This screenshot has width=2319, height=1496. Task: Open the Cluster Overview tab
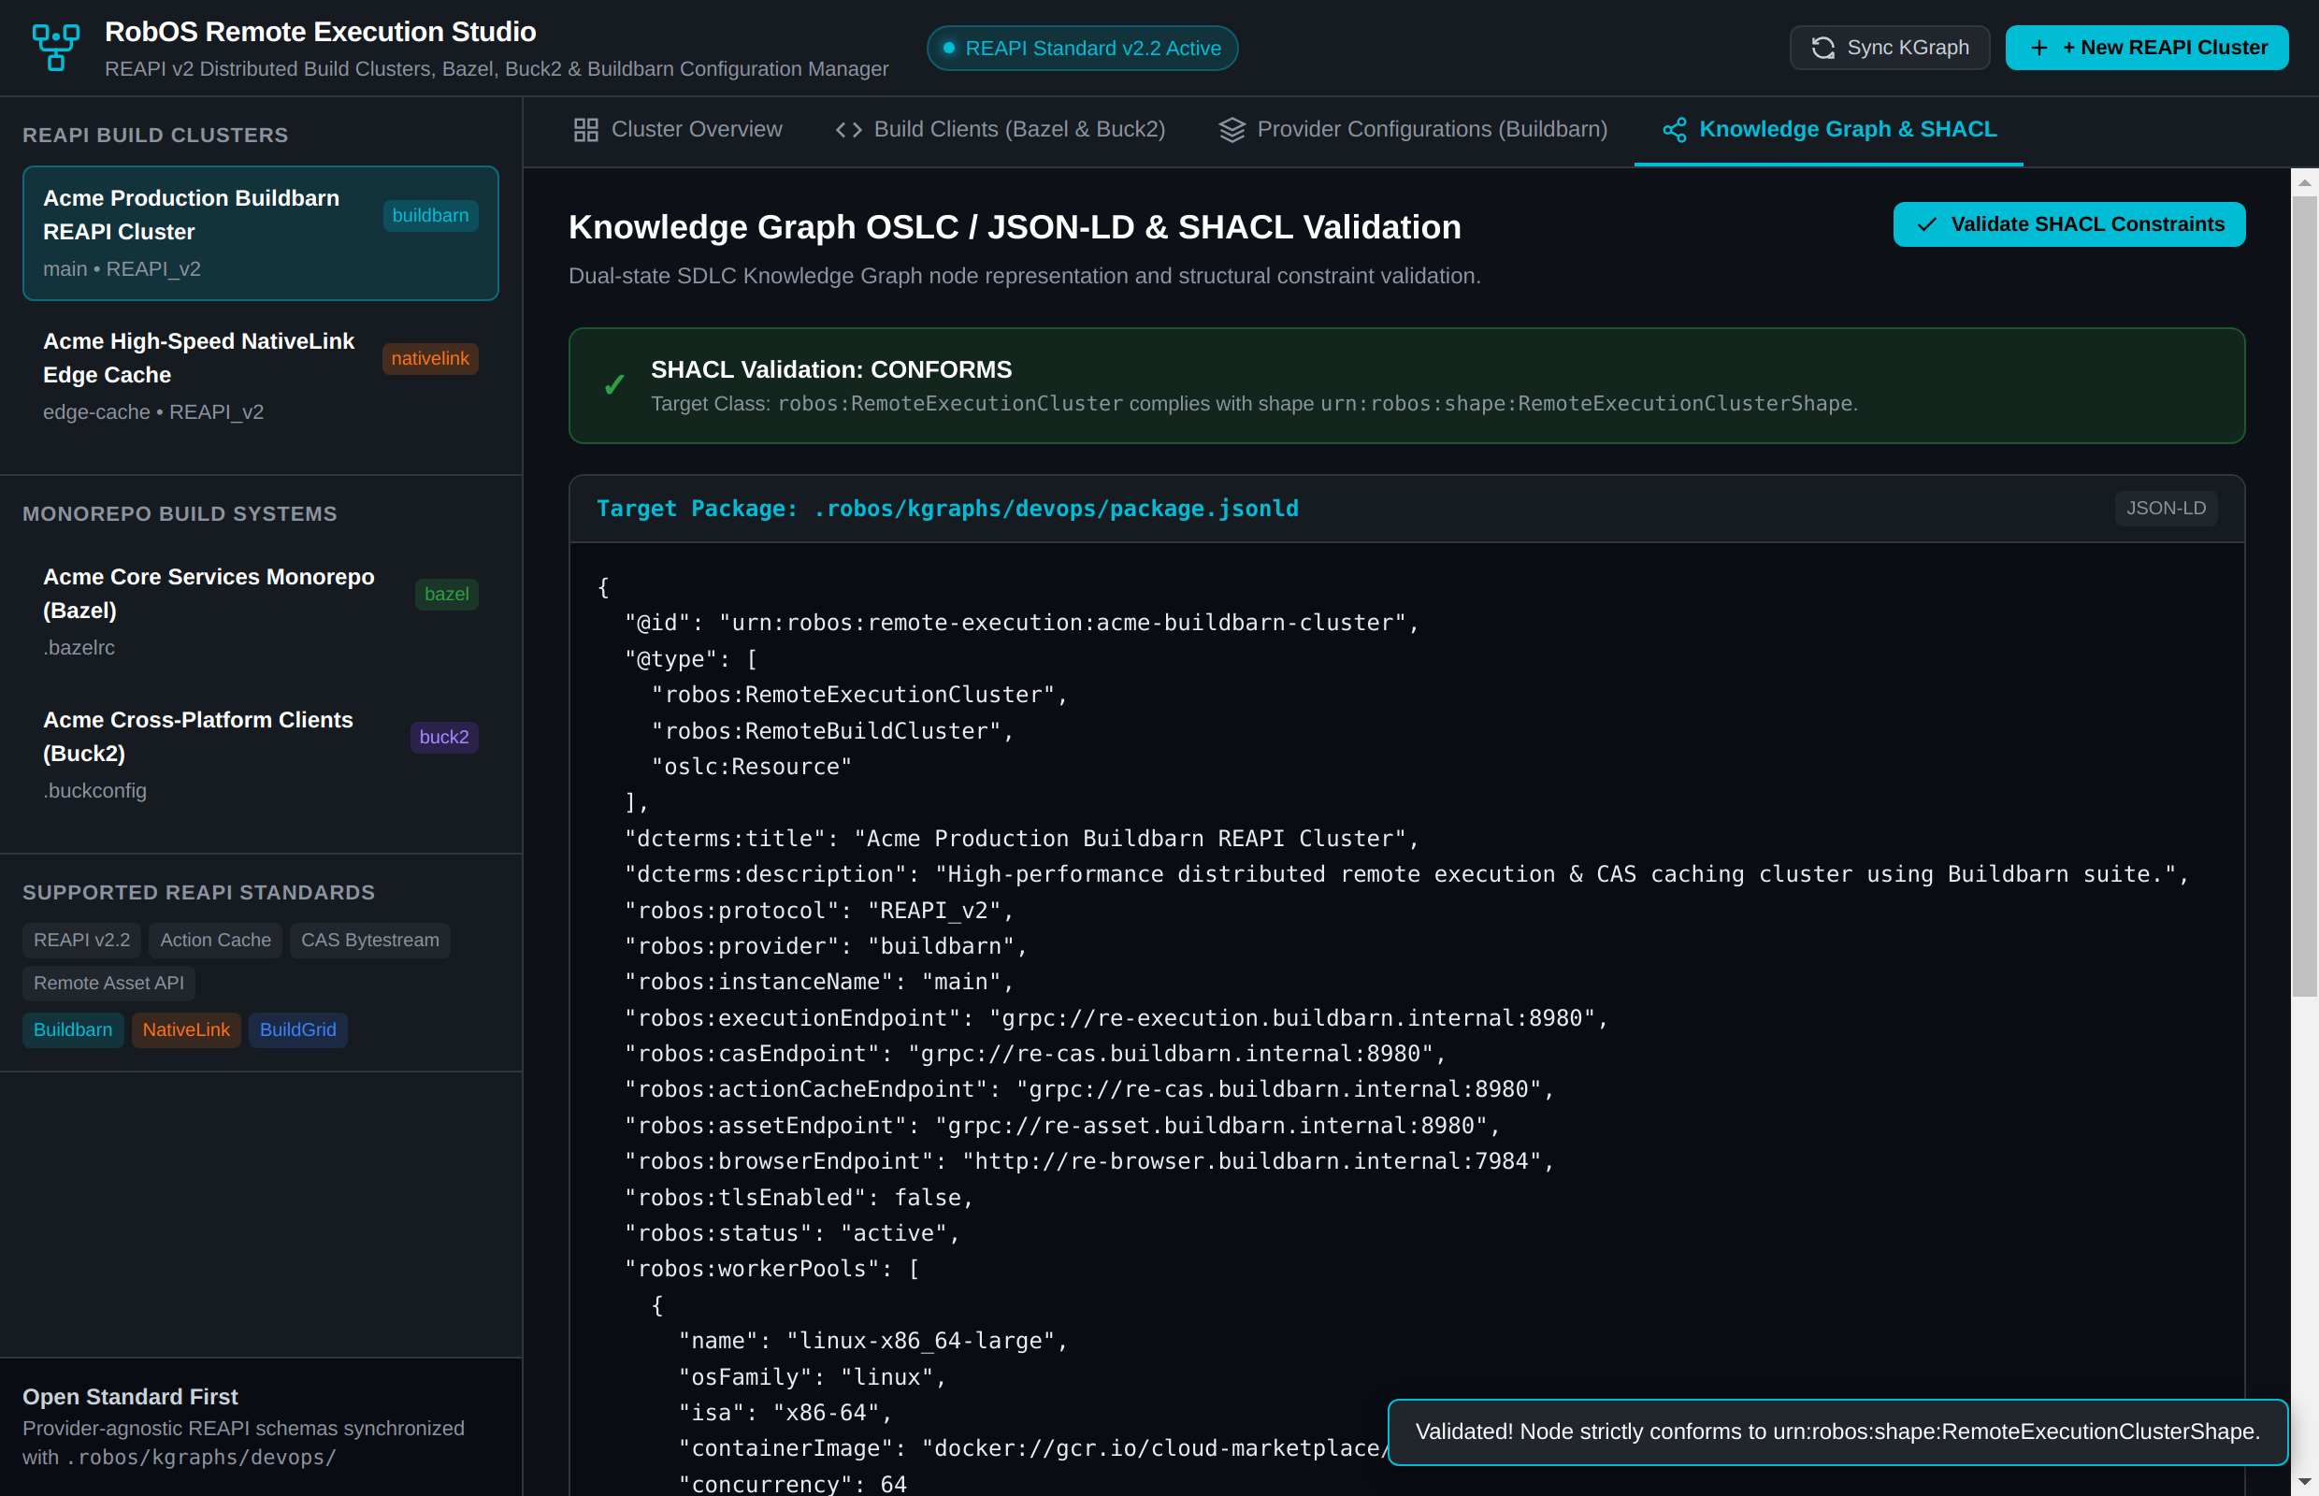[x=677, y=129]
